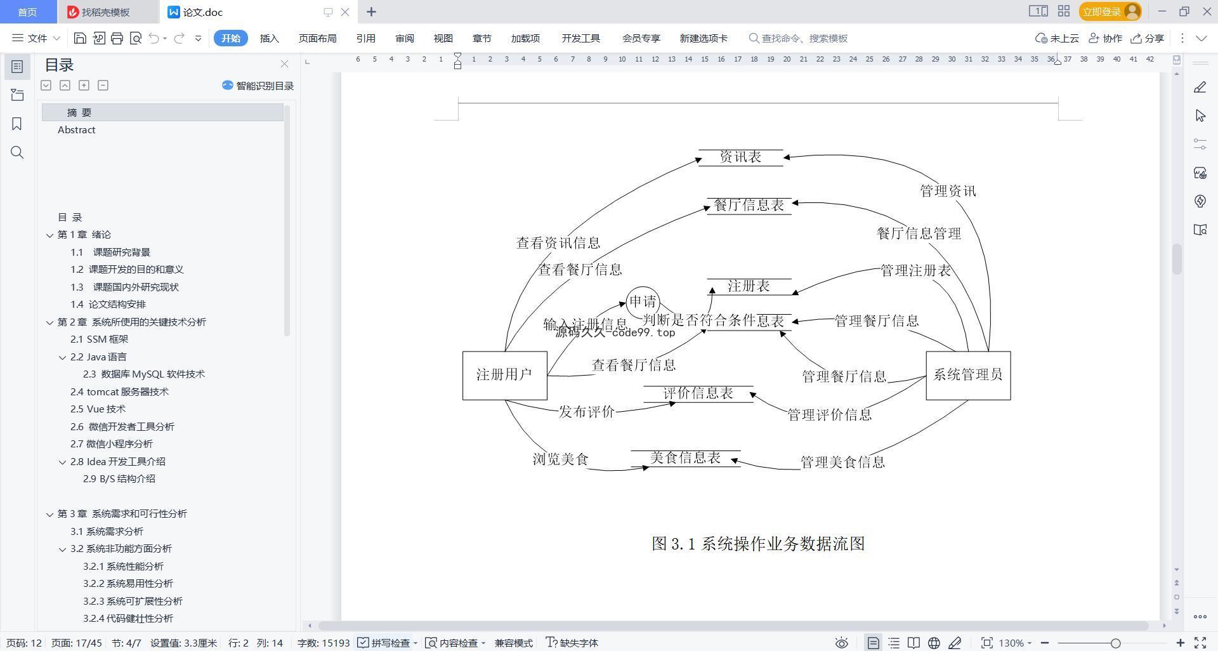Screen dimensions: 1218x651
Task: Open the bookmark pane icon in sidebar
Action: pyautogui.click(x=17, y=124)
